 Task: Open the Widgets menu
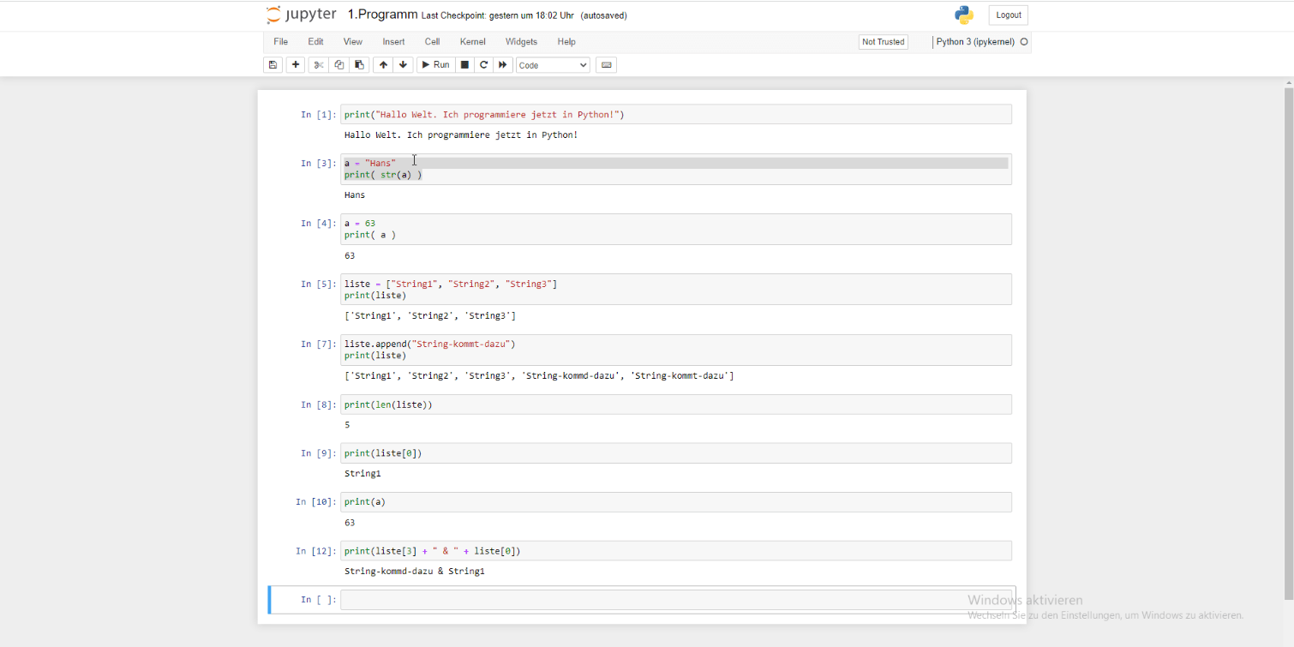(521, 42)
